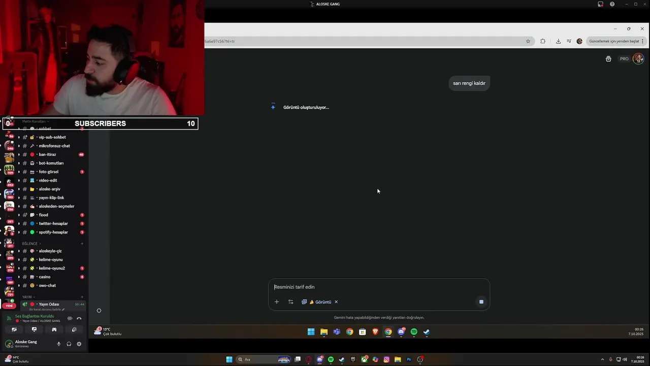Add a file with the plus icon
This screenshot has height=366, width=650.
277,302
